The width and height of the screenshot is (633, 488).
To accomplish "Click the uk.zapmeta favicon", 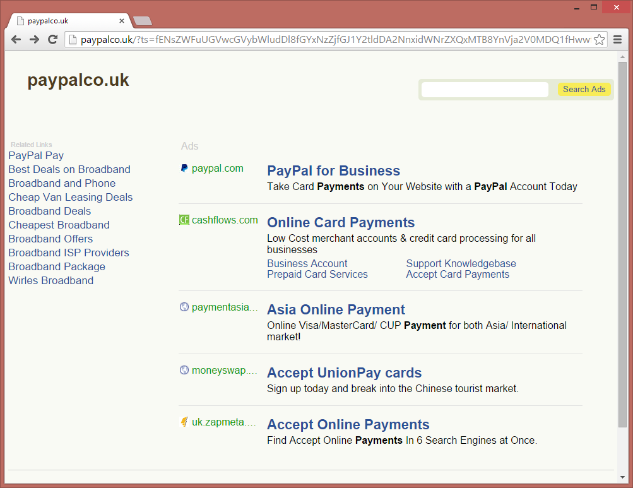I will point(184,422).
